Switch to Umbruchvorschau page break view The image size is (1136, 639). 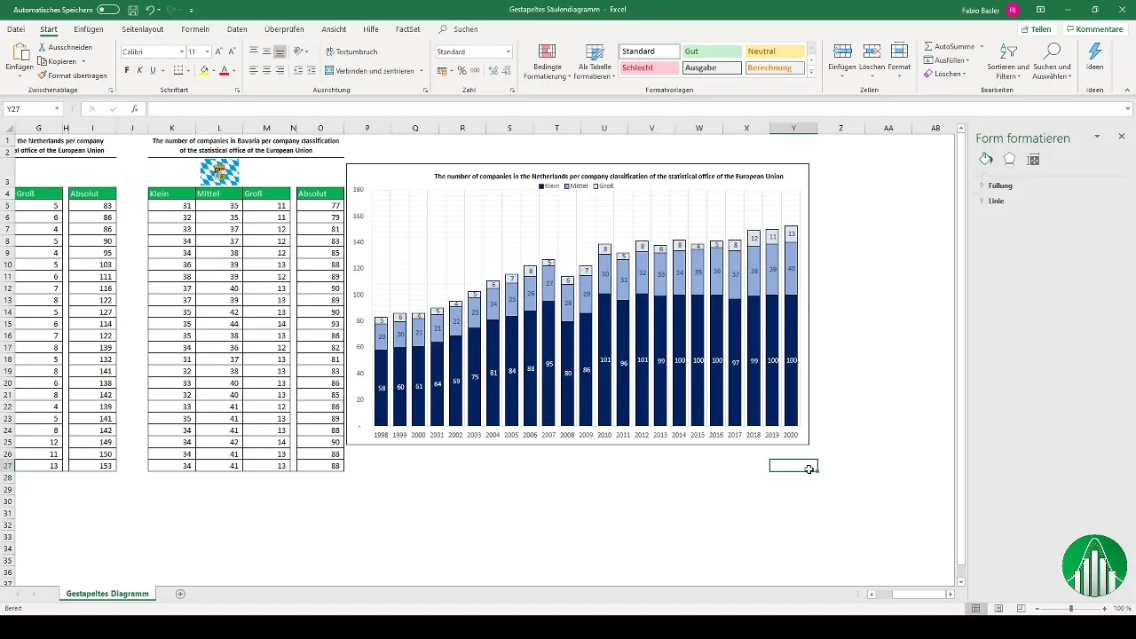(1021, 608)
